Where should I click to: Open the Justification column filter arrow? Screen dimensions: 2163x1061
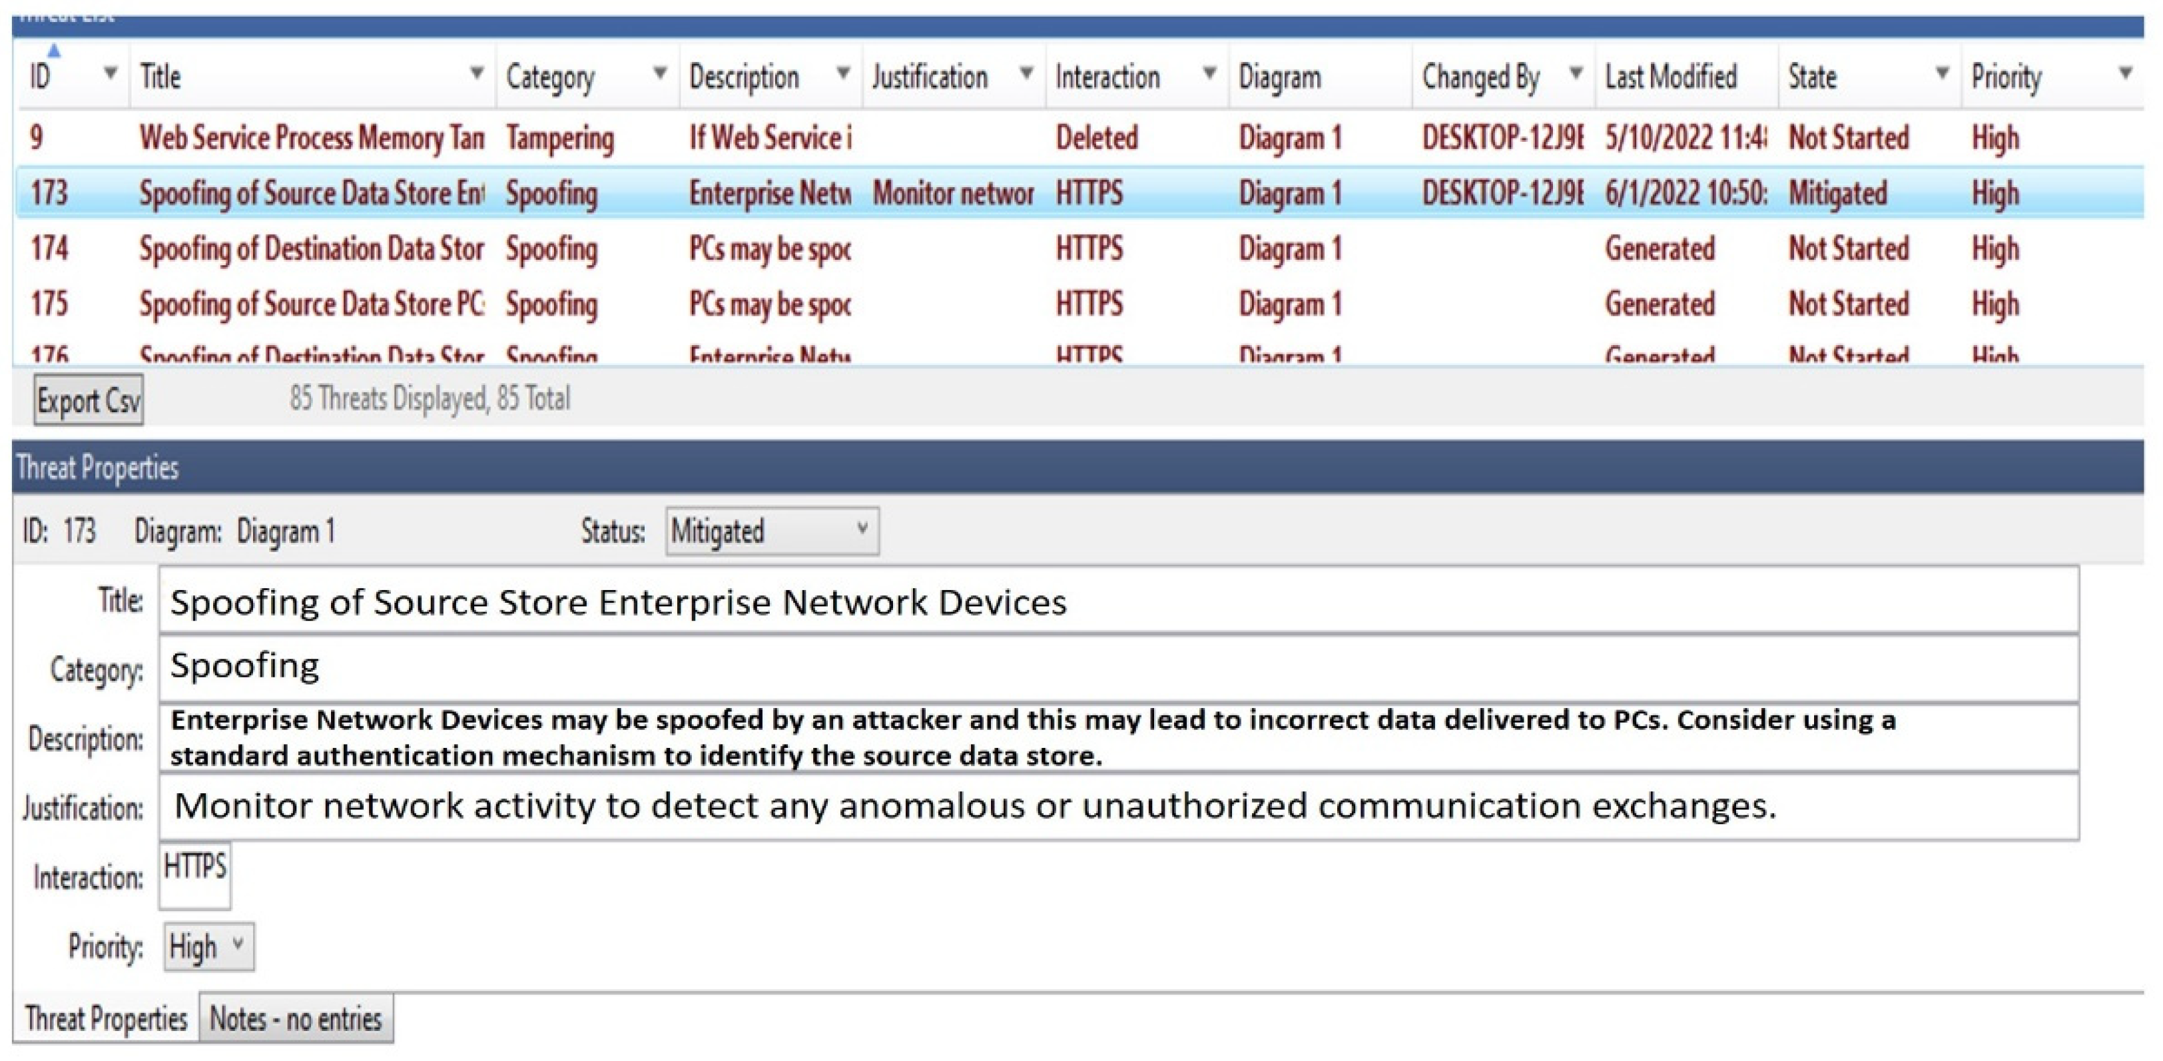click(x=1026, y=73)
